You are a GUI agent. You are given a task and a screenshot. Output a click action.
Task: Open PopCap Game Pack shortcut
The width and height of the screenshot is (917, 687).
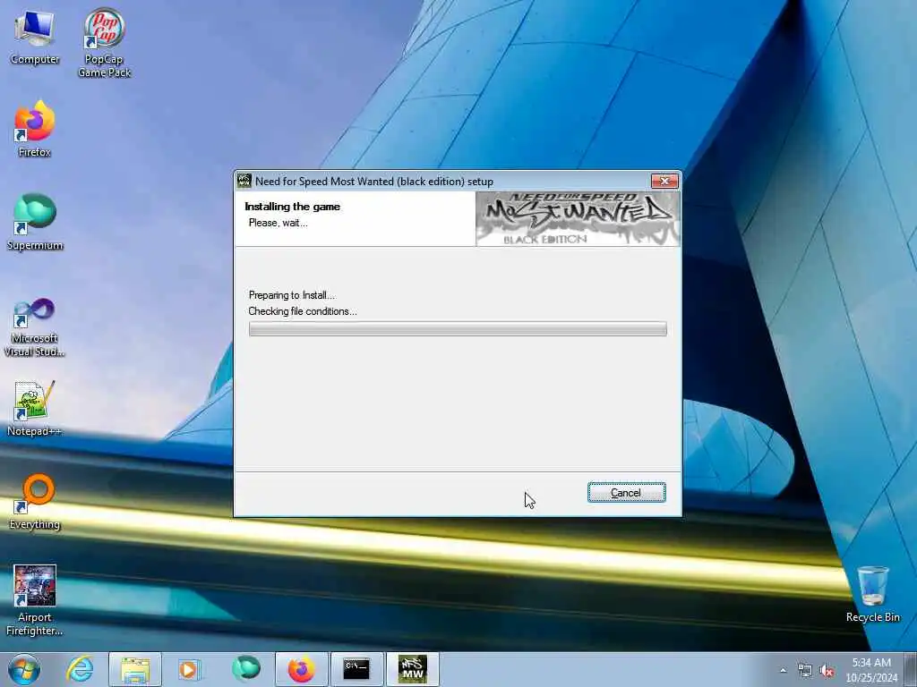(x=104, y=42)
